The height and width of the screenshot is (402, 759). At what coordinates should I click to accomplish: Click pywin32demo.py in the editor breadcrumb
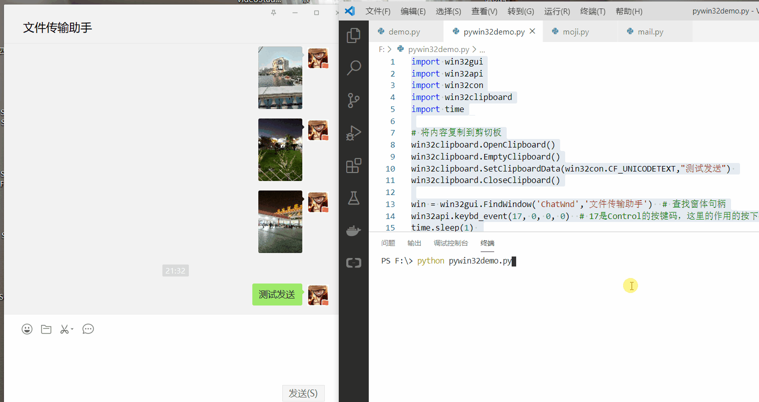click(x=439, y=49)
